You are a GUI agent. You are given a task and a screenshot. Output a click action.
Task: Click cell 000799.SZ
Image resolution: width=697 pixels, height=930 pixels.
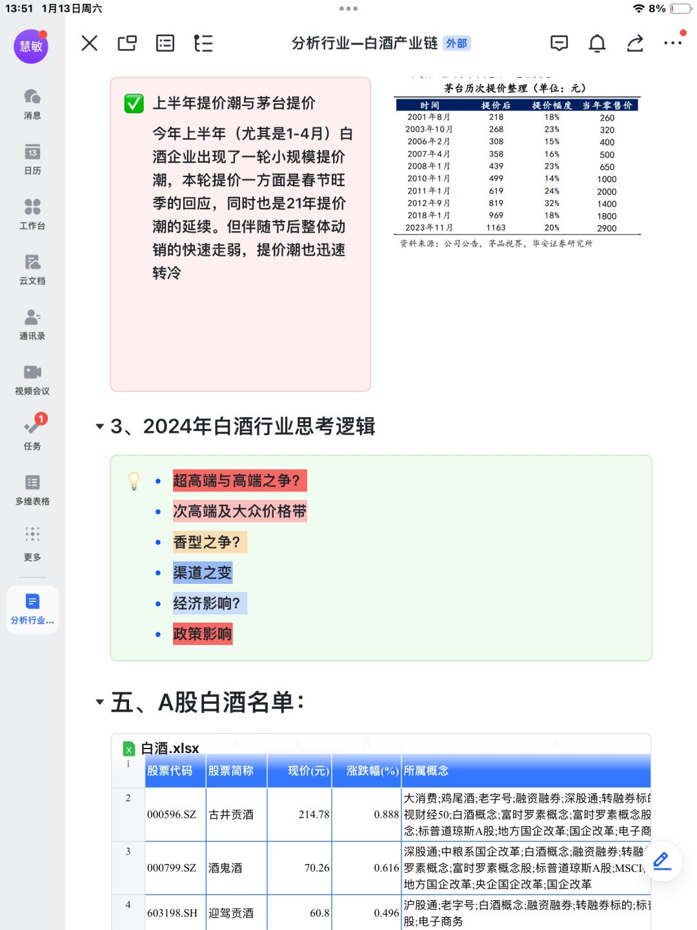tap(176, 868)
